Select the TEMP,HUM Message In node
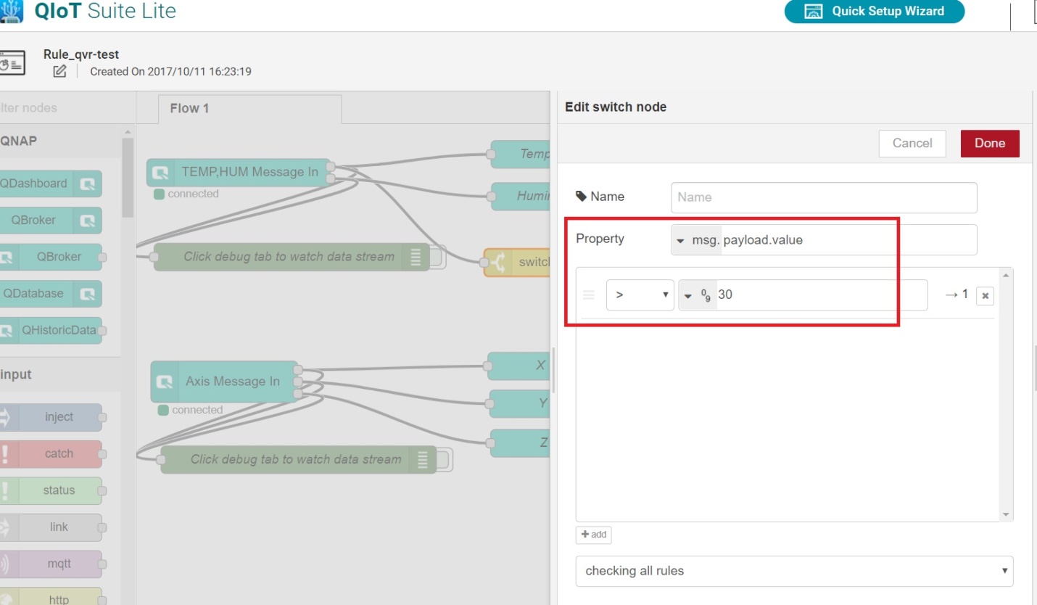The width and height of the screenshot is (1037, 605). coord(239,173)
